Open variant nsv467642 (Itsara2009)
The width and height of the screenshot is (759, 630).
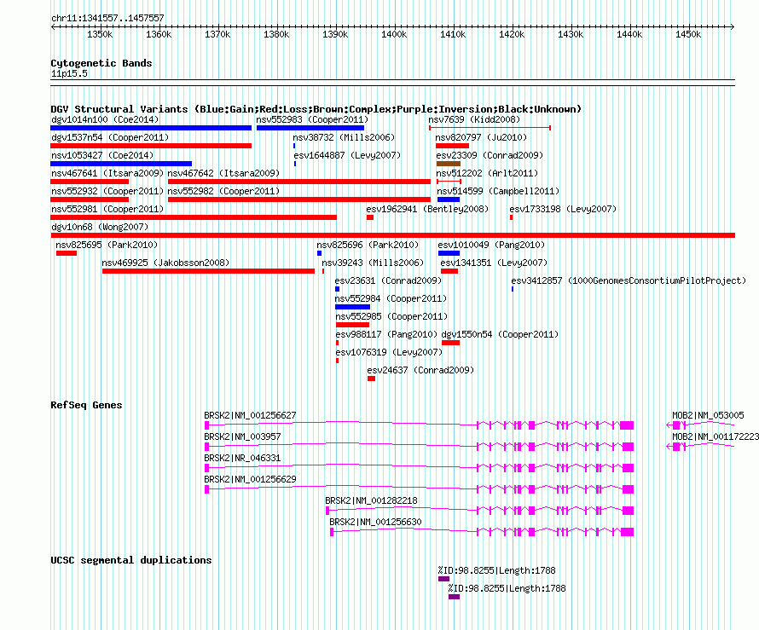(223, 173)
